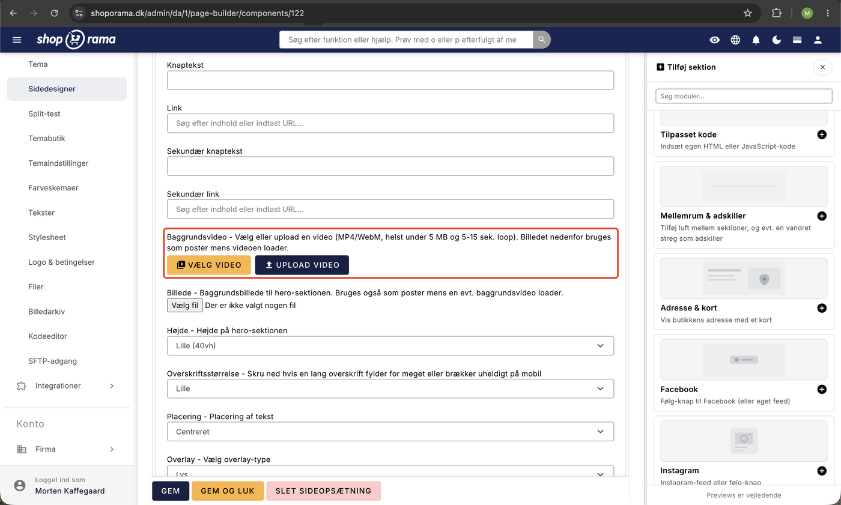This screenshot has height=505, width=841.
Task: Add the Adresse & kort module
Action: coord(822,308)
